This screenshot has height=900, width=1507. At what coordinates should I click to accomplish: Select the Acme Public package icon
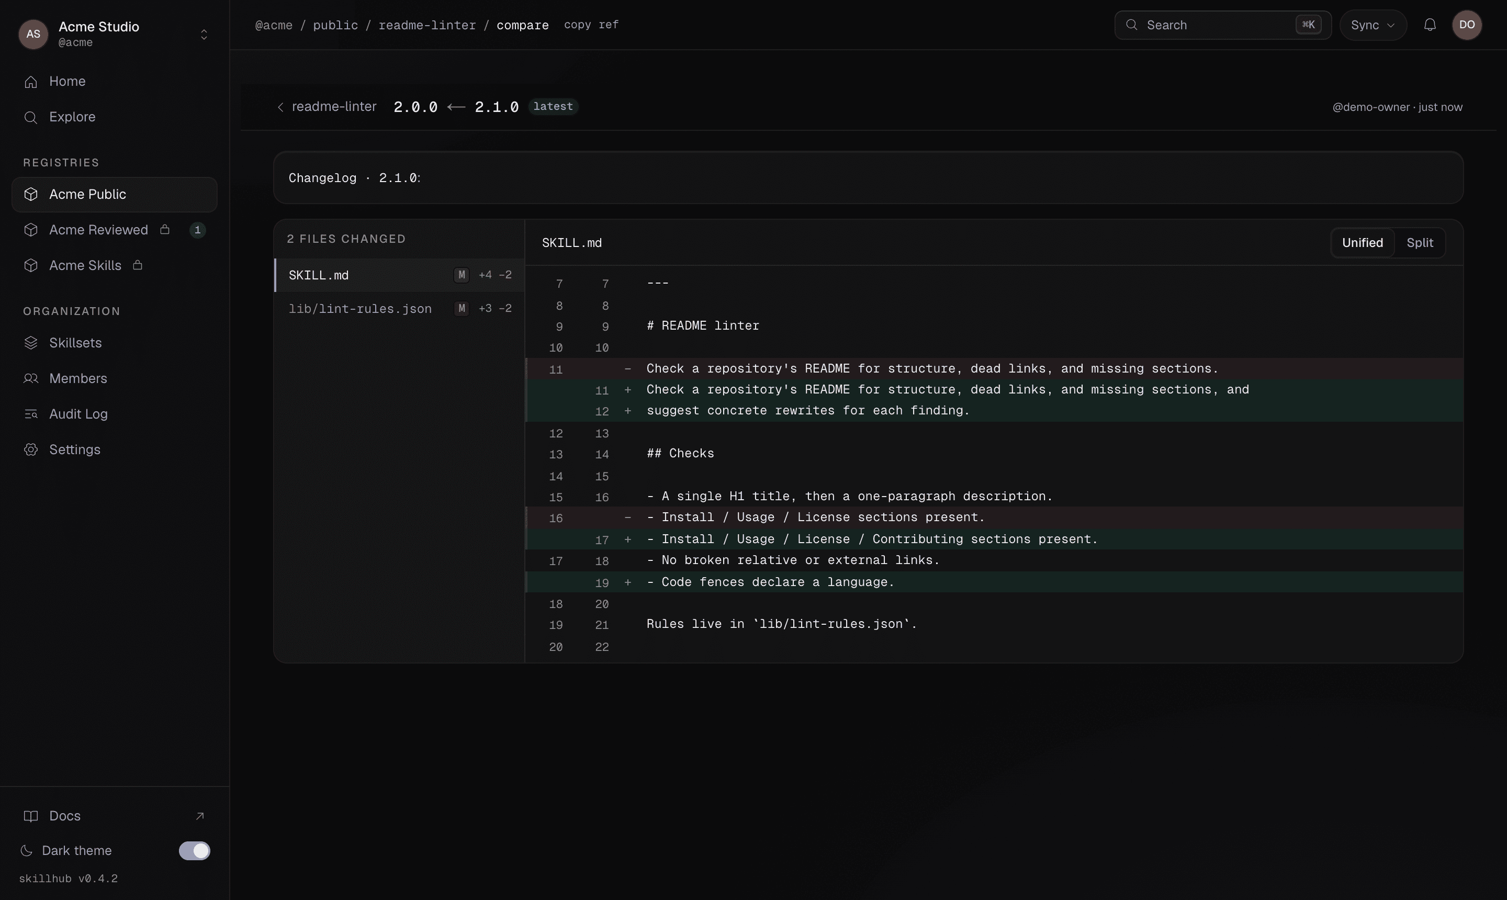coord(31,194)
